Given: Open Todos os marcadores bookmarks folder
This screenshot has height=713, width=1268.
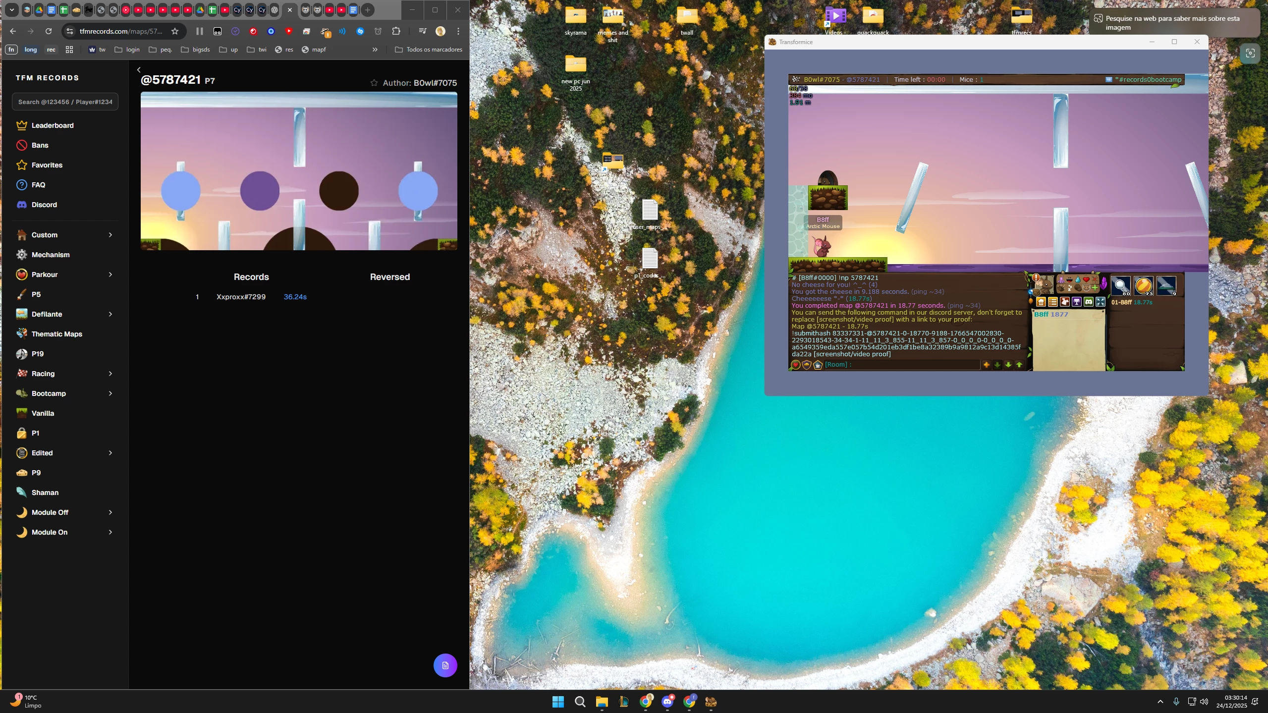Looking at the screenshot, I should click(x=429, y=50).
